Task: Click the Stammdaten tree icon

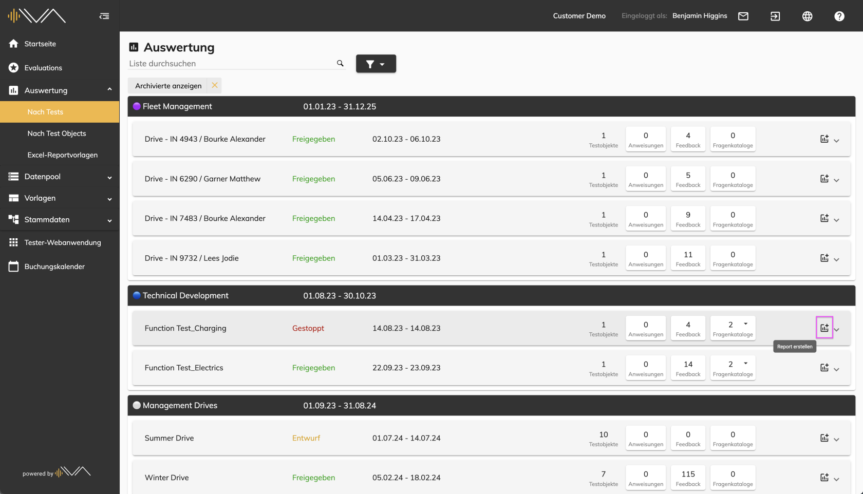Action: pos(13,219)
